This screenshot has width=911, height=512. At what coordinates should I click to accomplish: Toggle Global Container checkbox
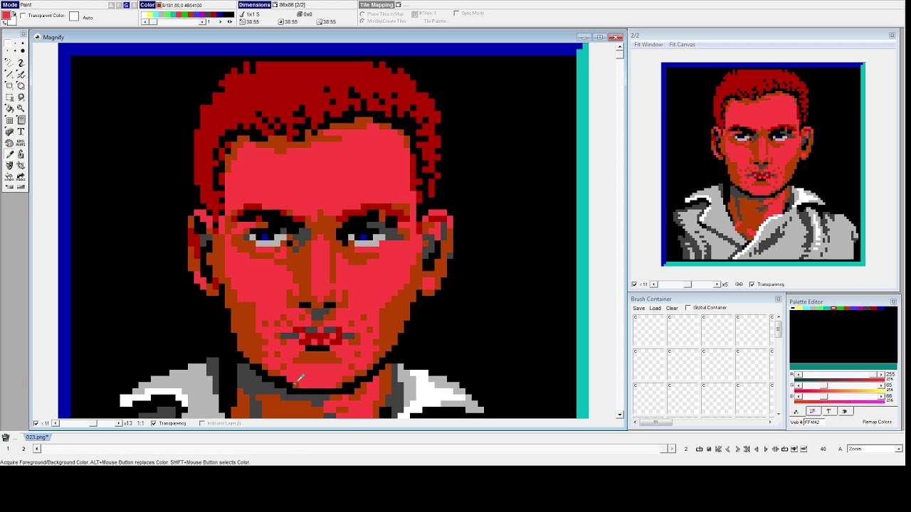click(x=688, y=308)
